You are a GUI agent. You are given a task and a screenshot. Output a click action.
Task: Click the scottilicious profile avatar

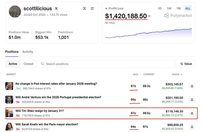pyautogui.click(x=15, y=12)
